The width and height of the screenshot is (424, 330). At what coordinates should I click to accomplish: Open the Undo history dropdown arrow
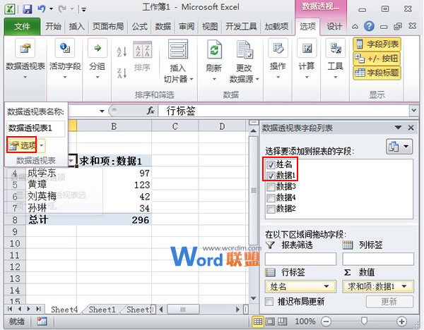click(51, 9)
